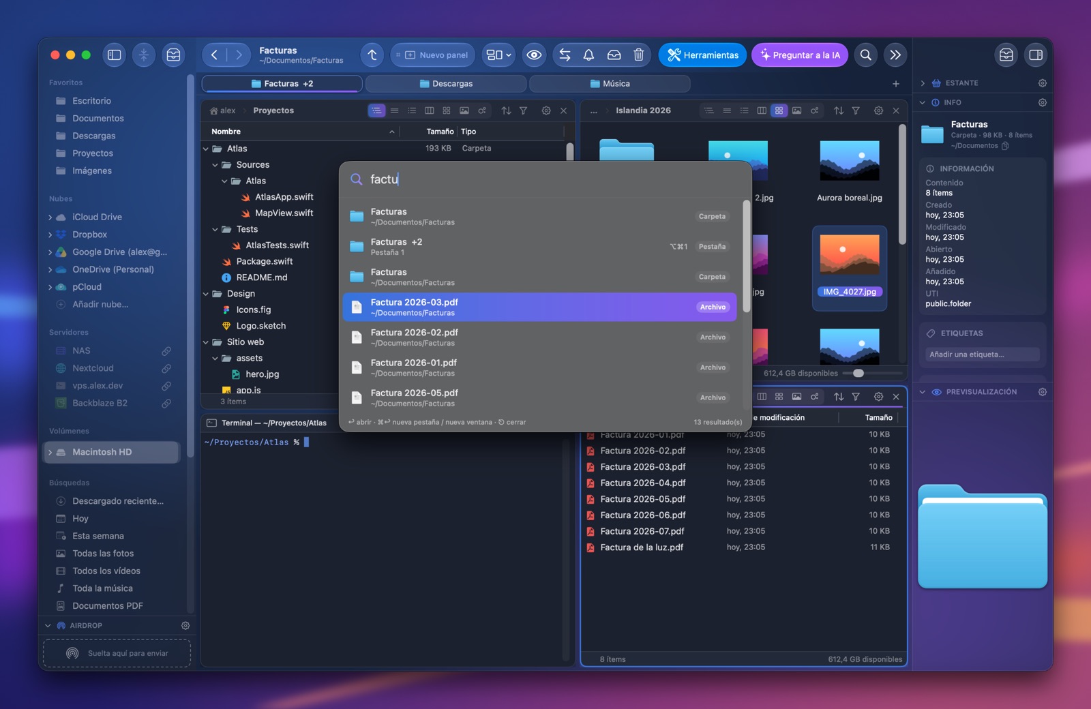Screen dimensions: 1091x709
Task: Click the sync arrows toolbar icon
Action: (565, 55)
